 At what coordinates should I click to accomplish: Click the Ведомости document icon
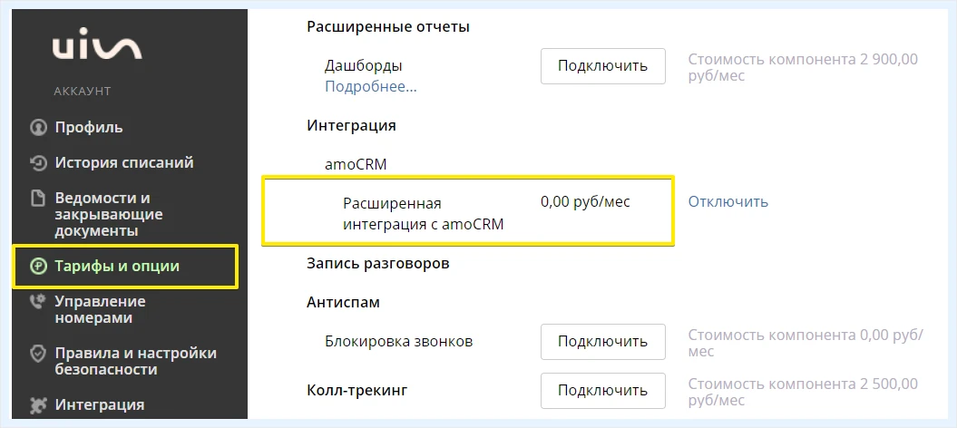(x=38, y=199)
